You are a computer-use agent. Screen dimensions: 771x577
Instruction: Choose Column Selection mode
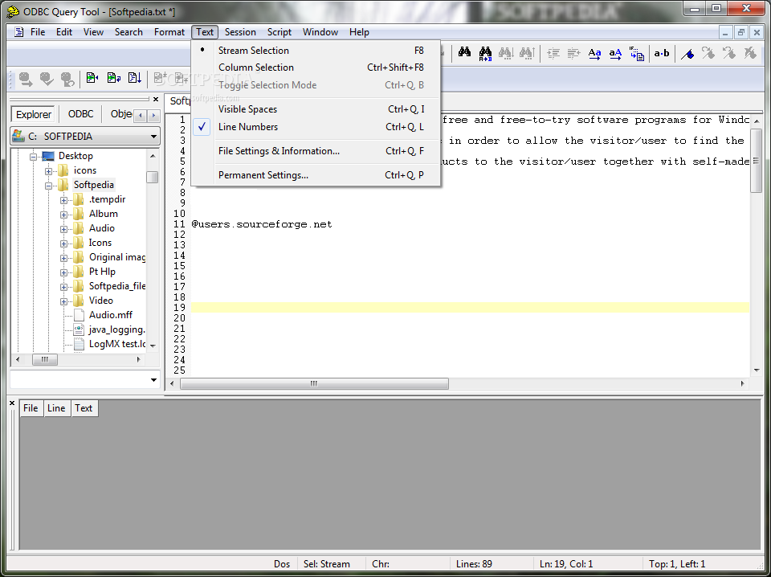[316, 68]
